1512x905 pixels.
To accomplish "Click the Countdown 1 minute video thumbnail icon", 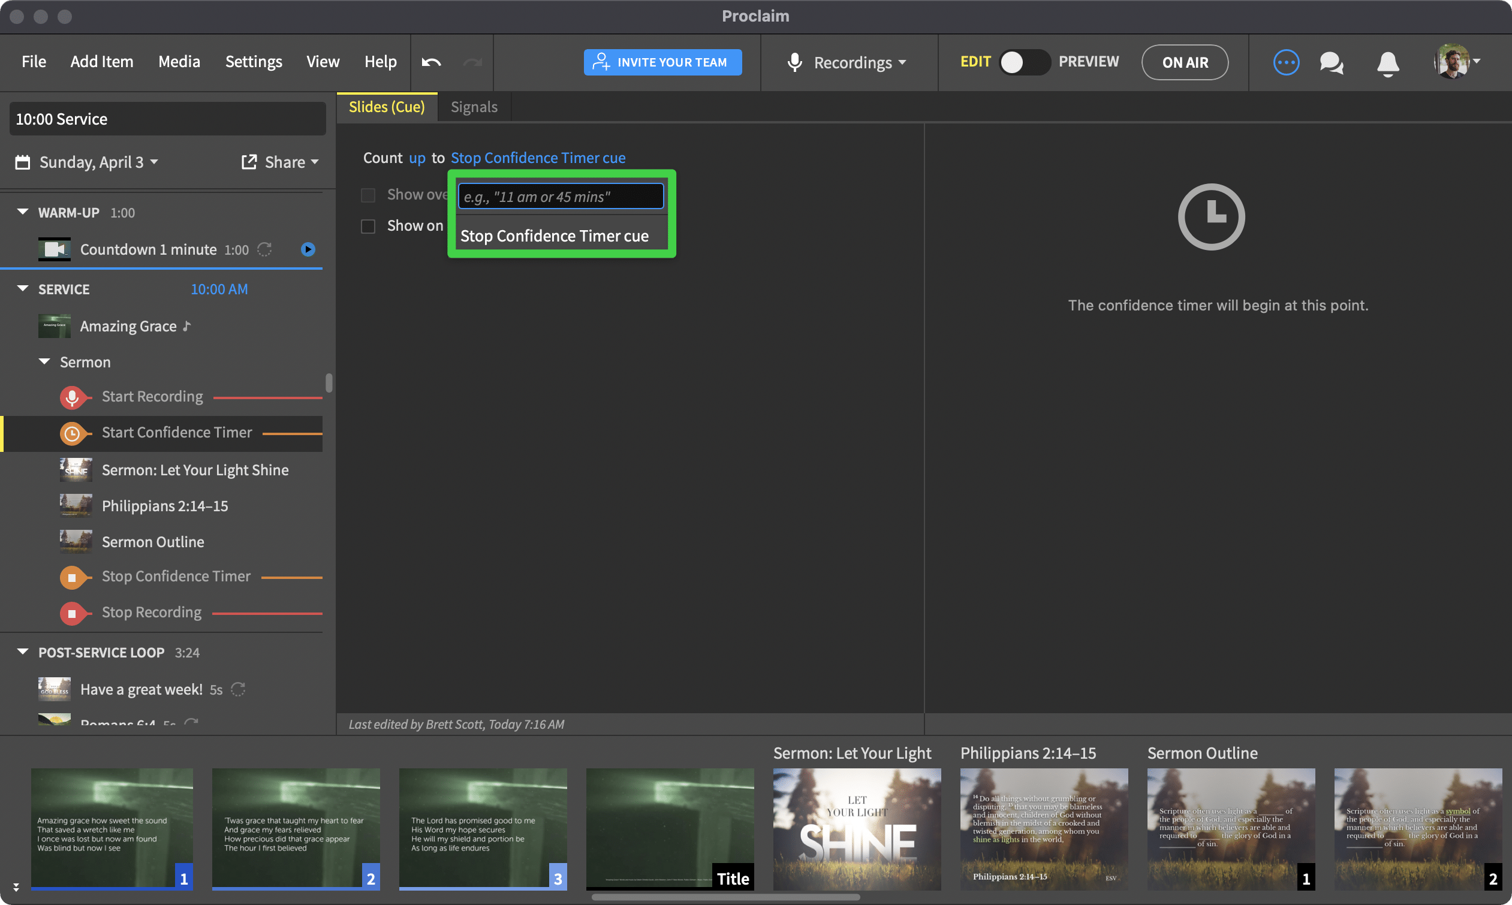I will [55, 249].
